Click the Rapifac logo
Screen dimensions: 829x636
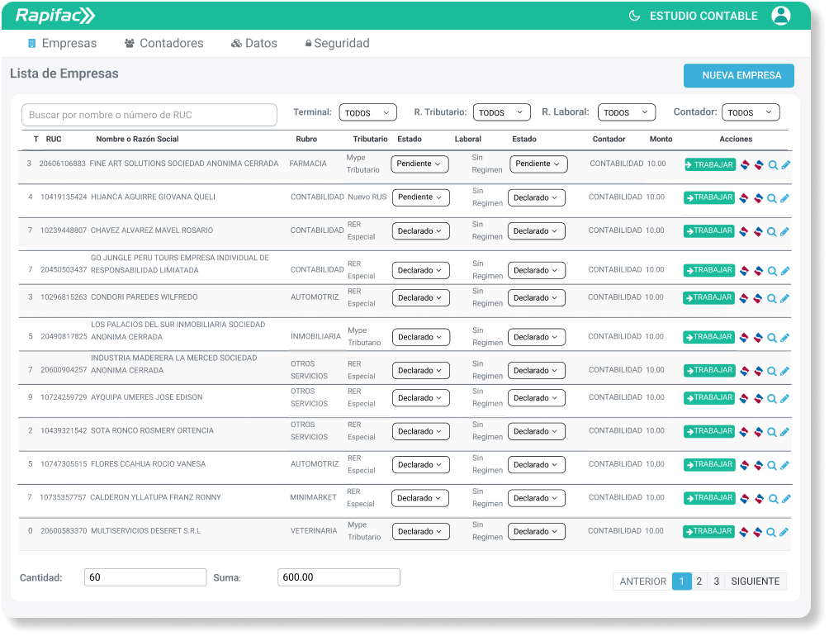pyautogui.click(x=55, y=16)
